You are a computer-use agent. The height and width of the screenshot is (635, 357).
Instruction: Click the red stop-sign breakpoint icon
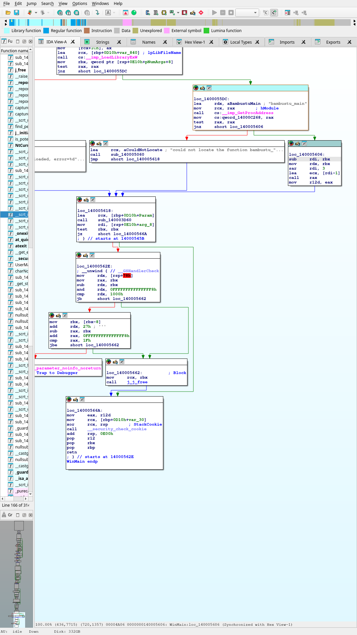coord(201,13)
